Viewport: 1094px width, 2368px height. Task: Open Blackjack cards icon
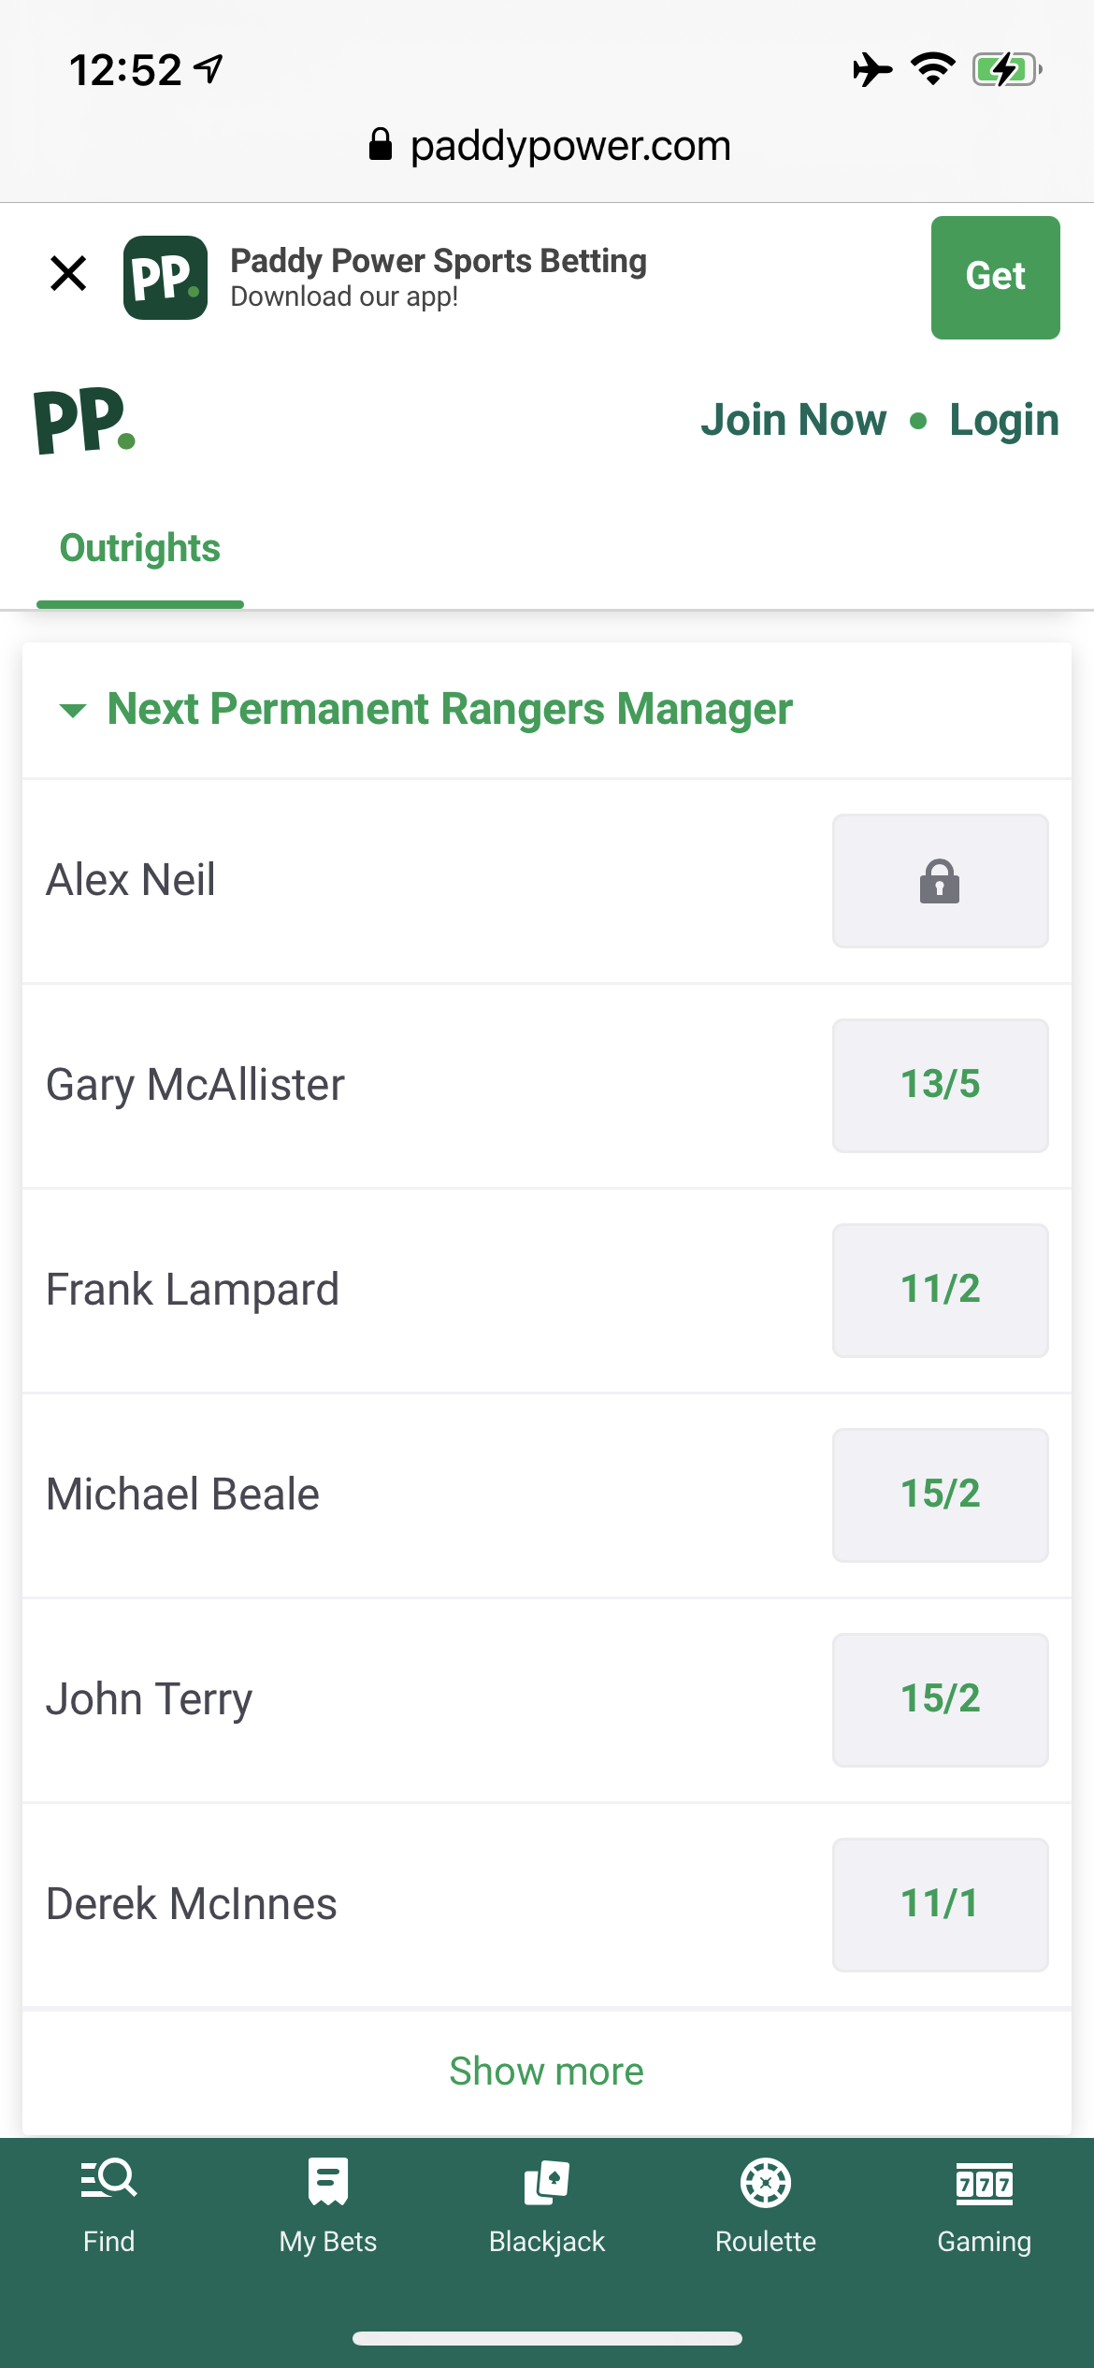(547, 2183)
